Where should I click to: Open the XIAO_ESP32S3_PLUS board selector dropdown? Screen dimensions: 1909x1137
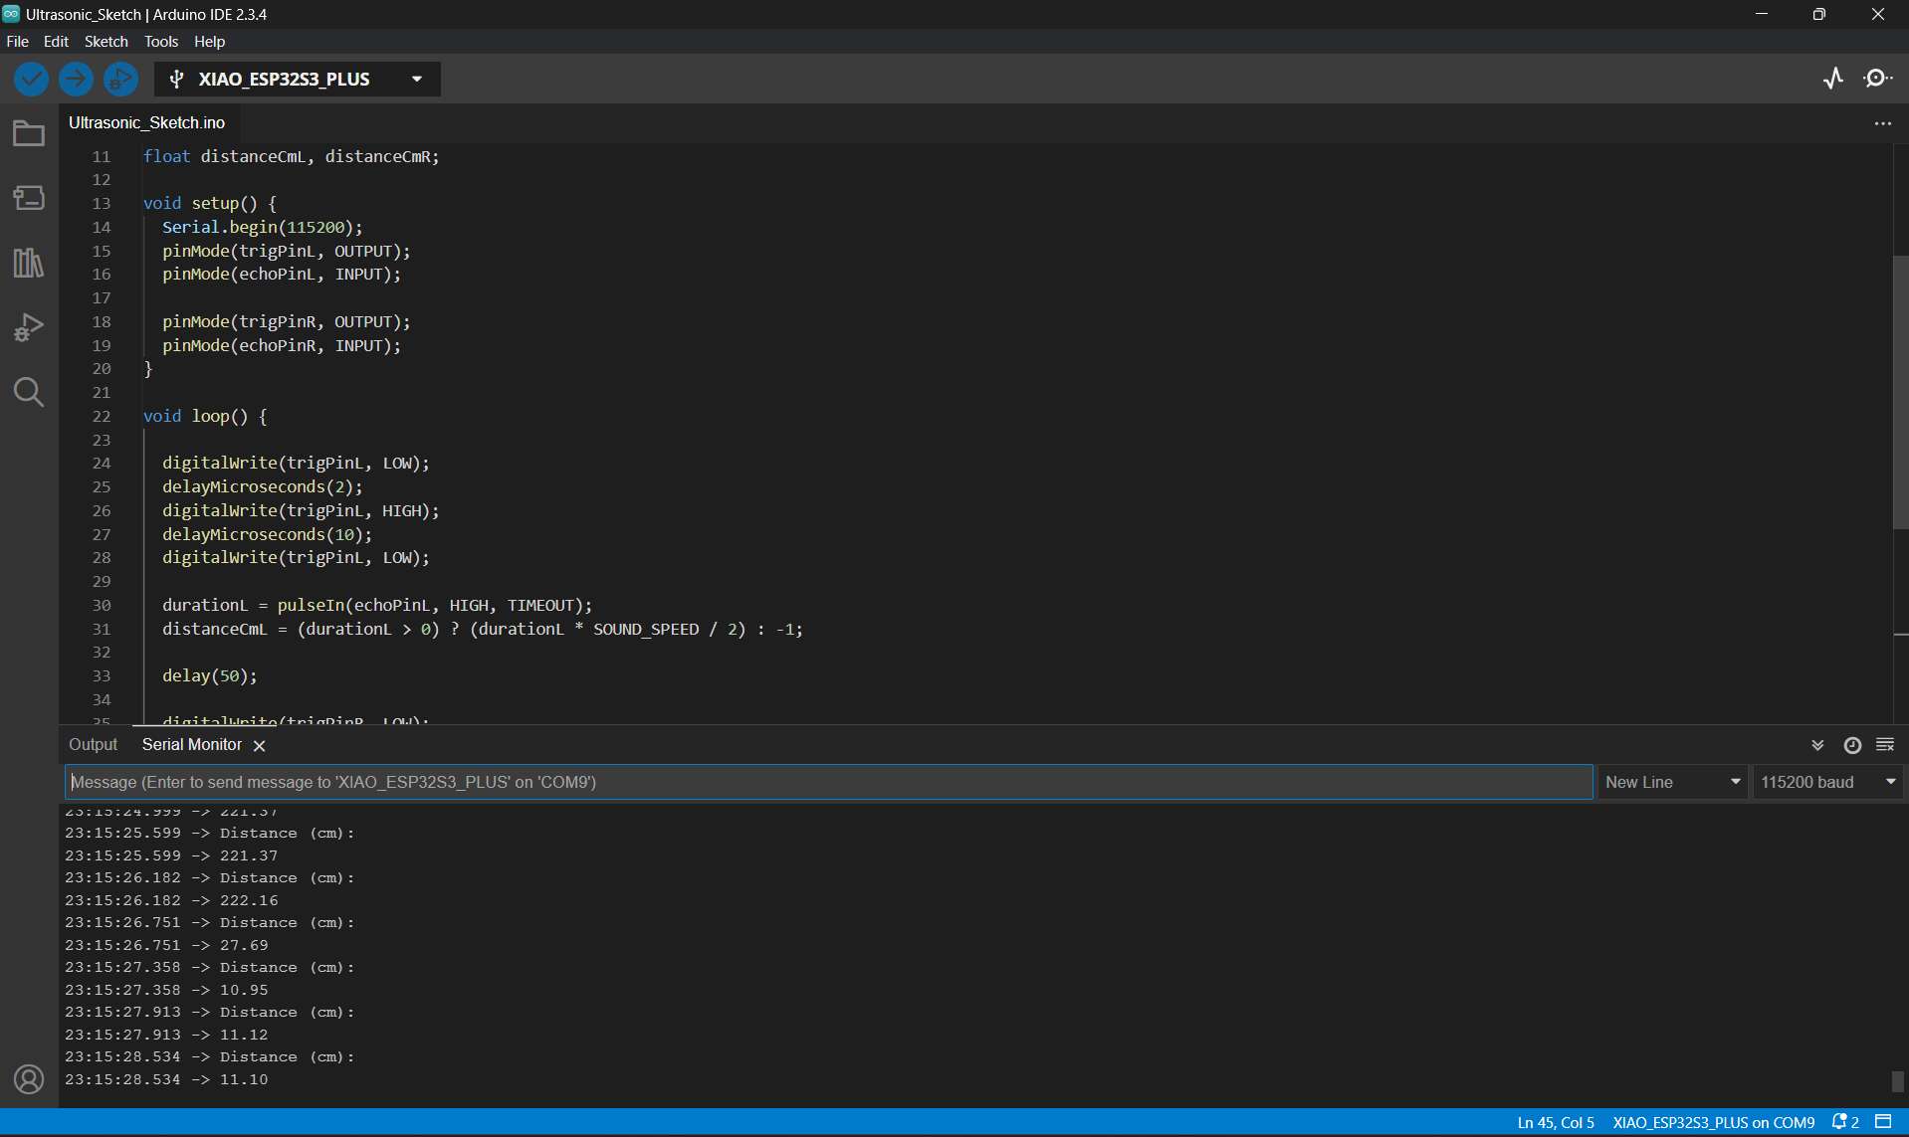[415, 79]
